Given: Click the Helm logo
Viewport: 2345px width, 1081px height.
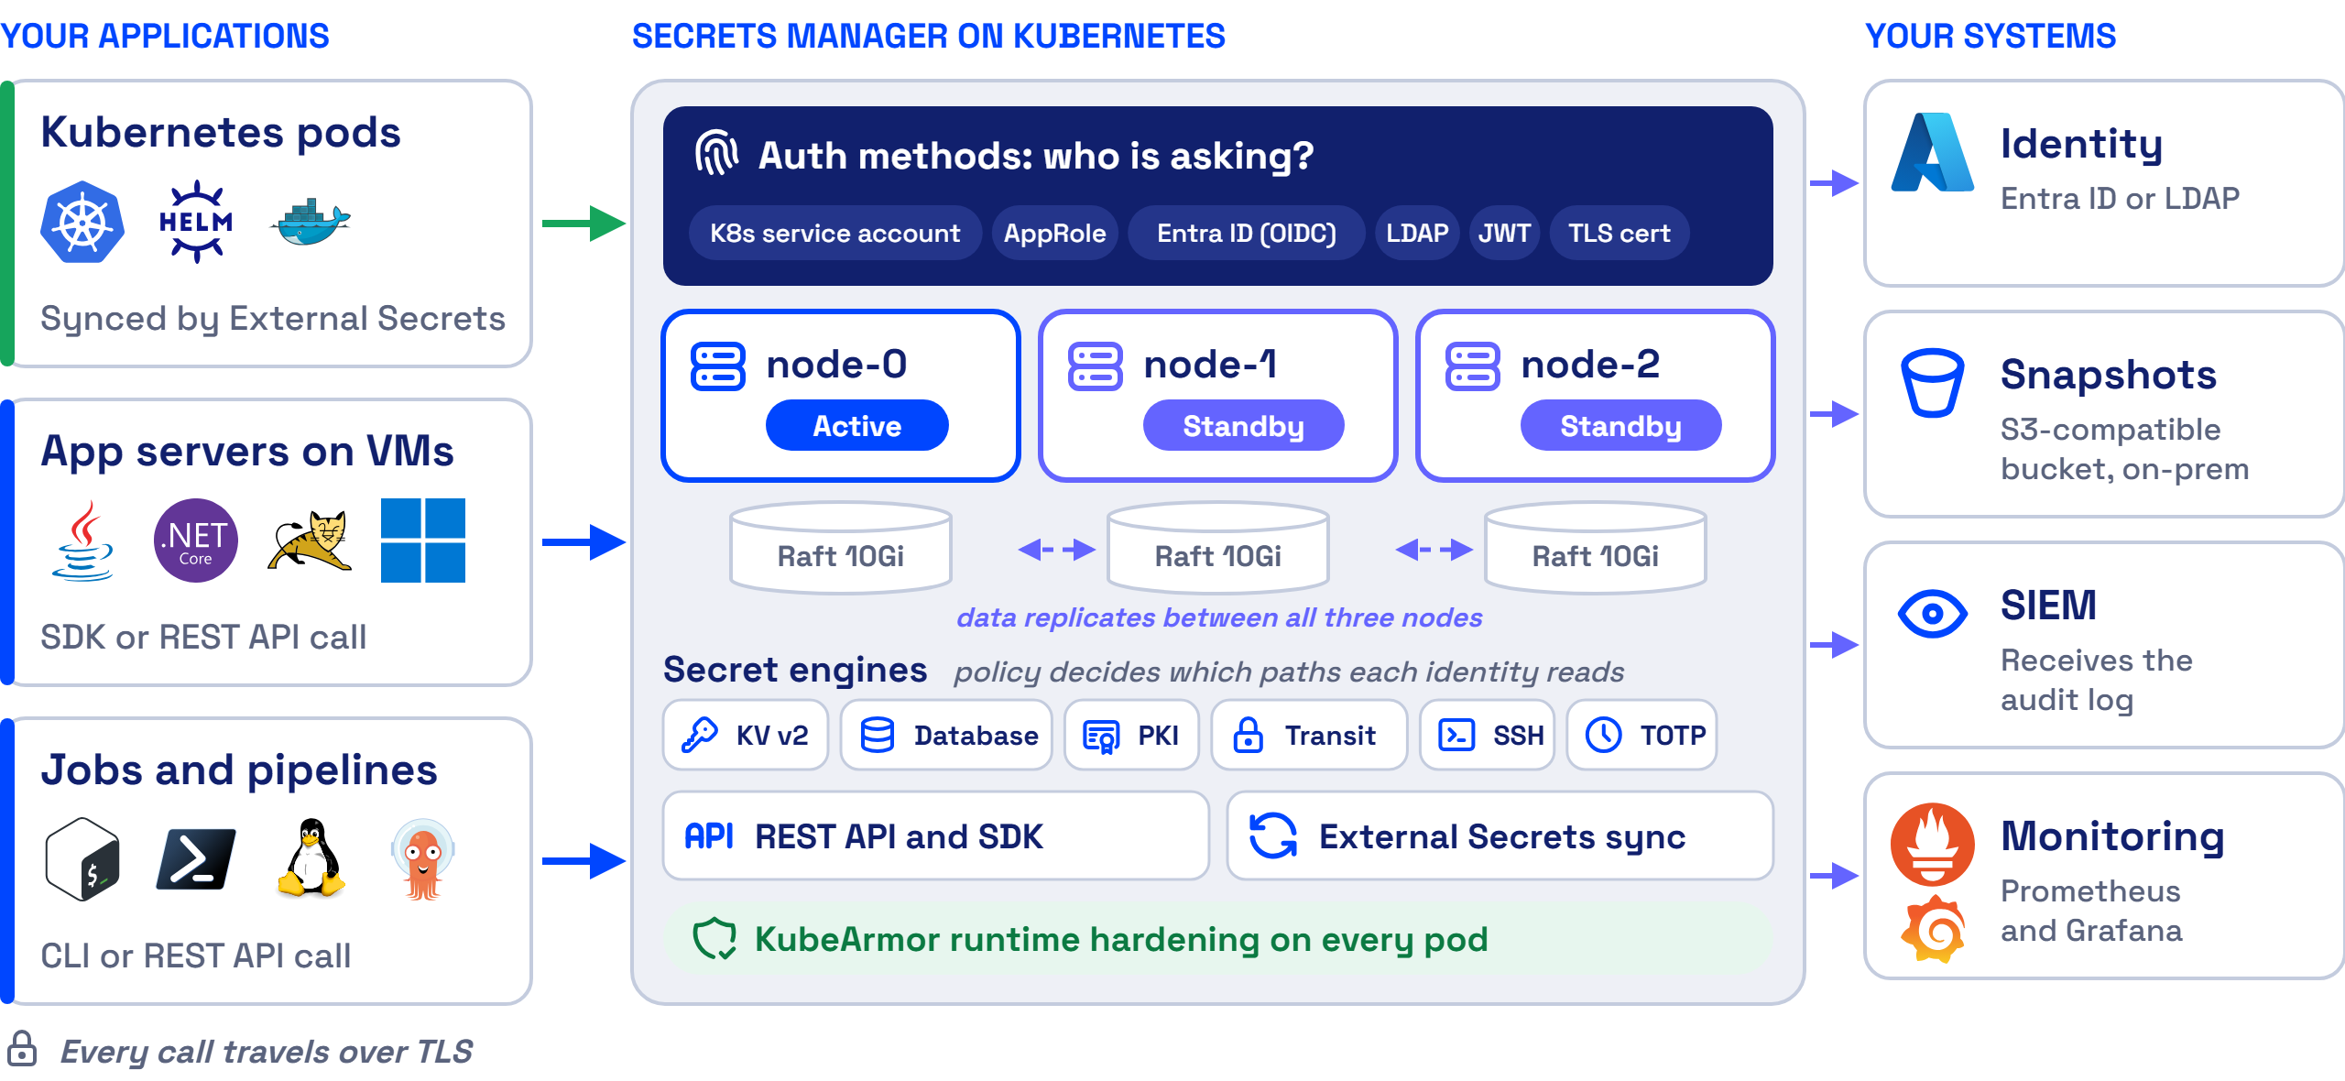Looking at the screenshot, I should pyautogui.click(x=196, y=222).
